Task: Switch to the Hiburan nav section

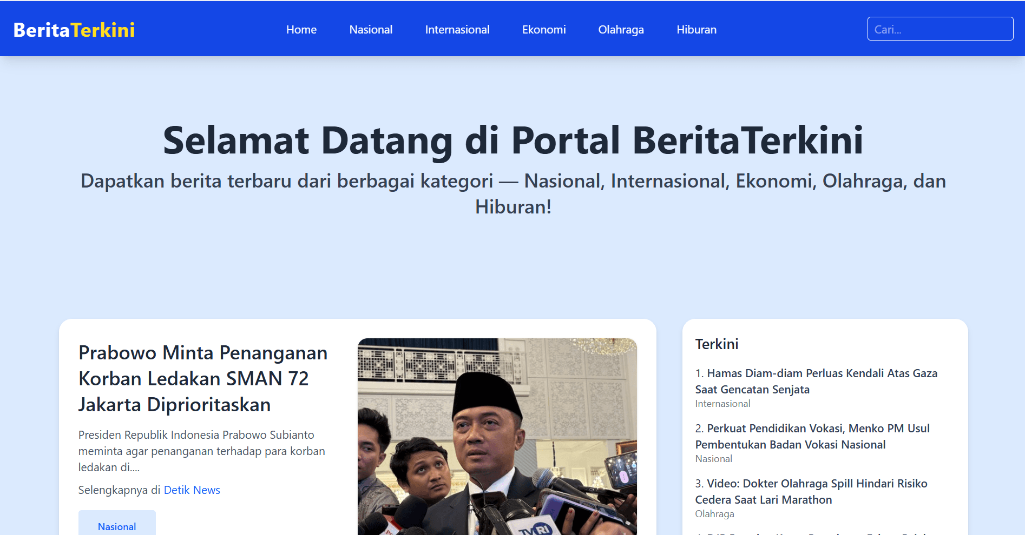Action: tap(697, 30)
